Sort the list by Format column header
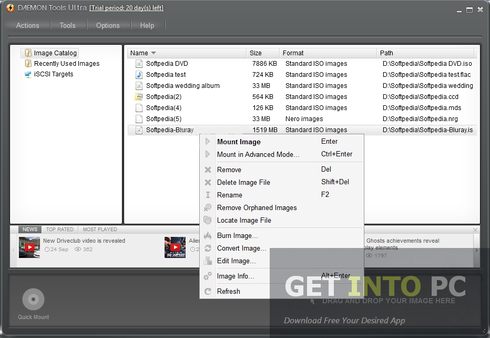The width and height of the screenshot is (490, 338). point(328,53)
